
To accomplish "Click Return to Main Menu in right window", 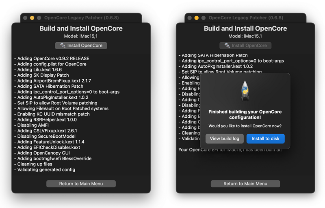I will 245,184.
